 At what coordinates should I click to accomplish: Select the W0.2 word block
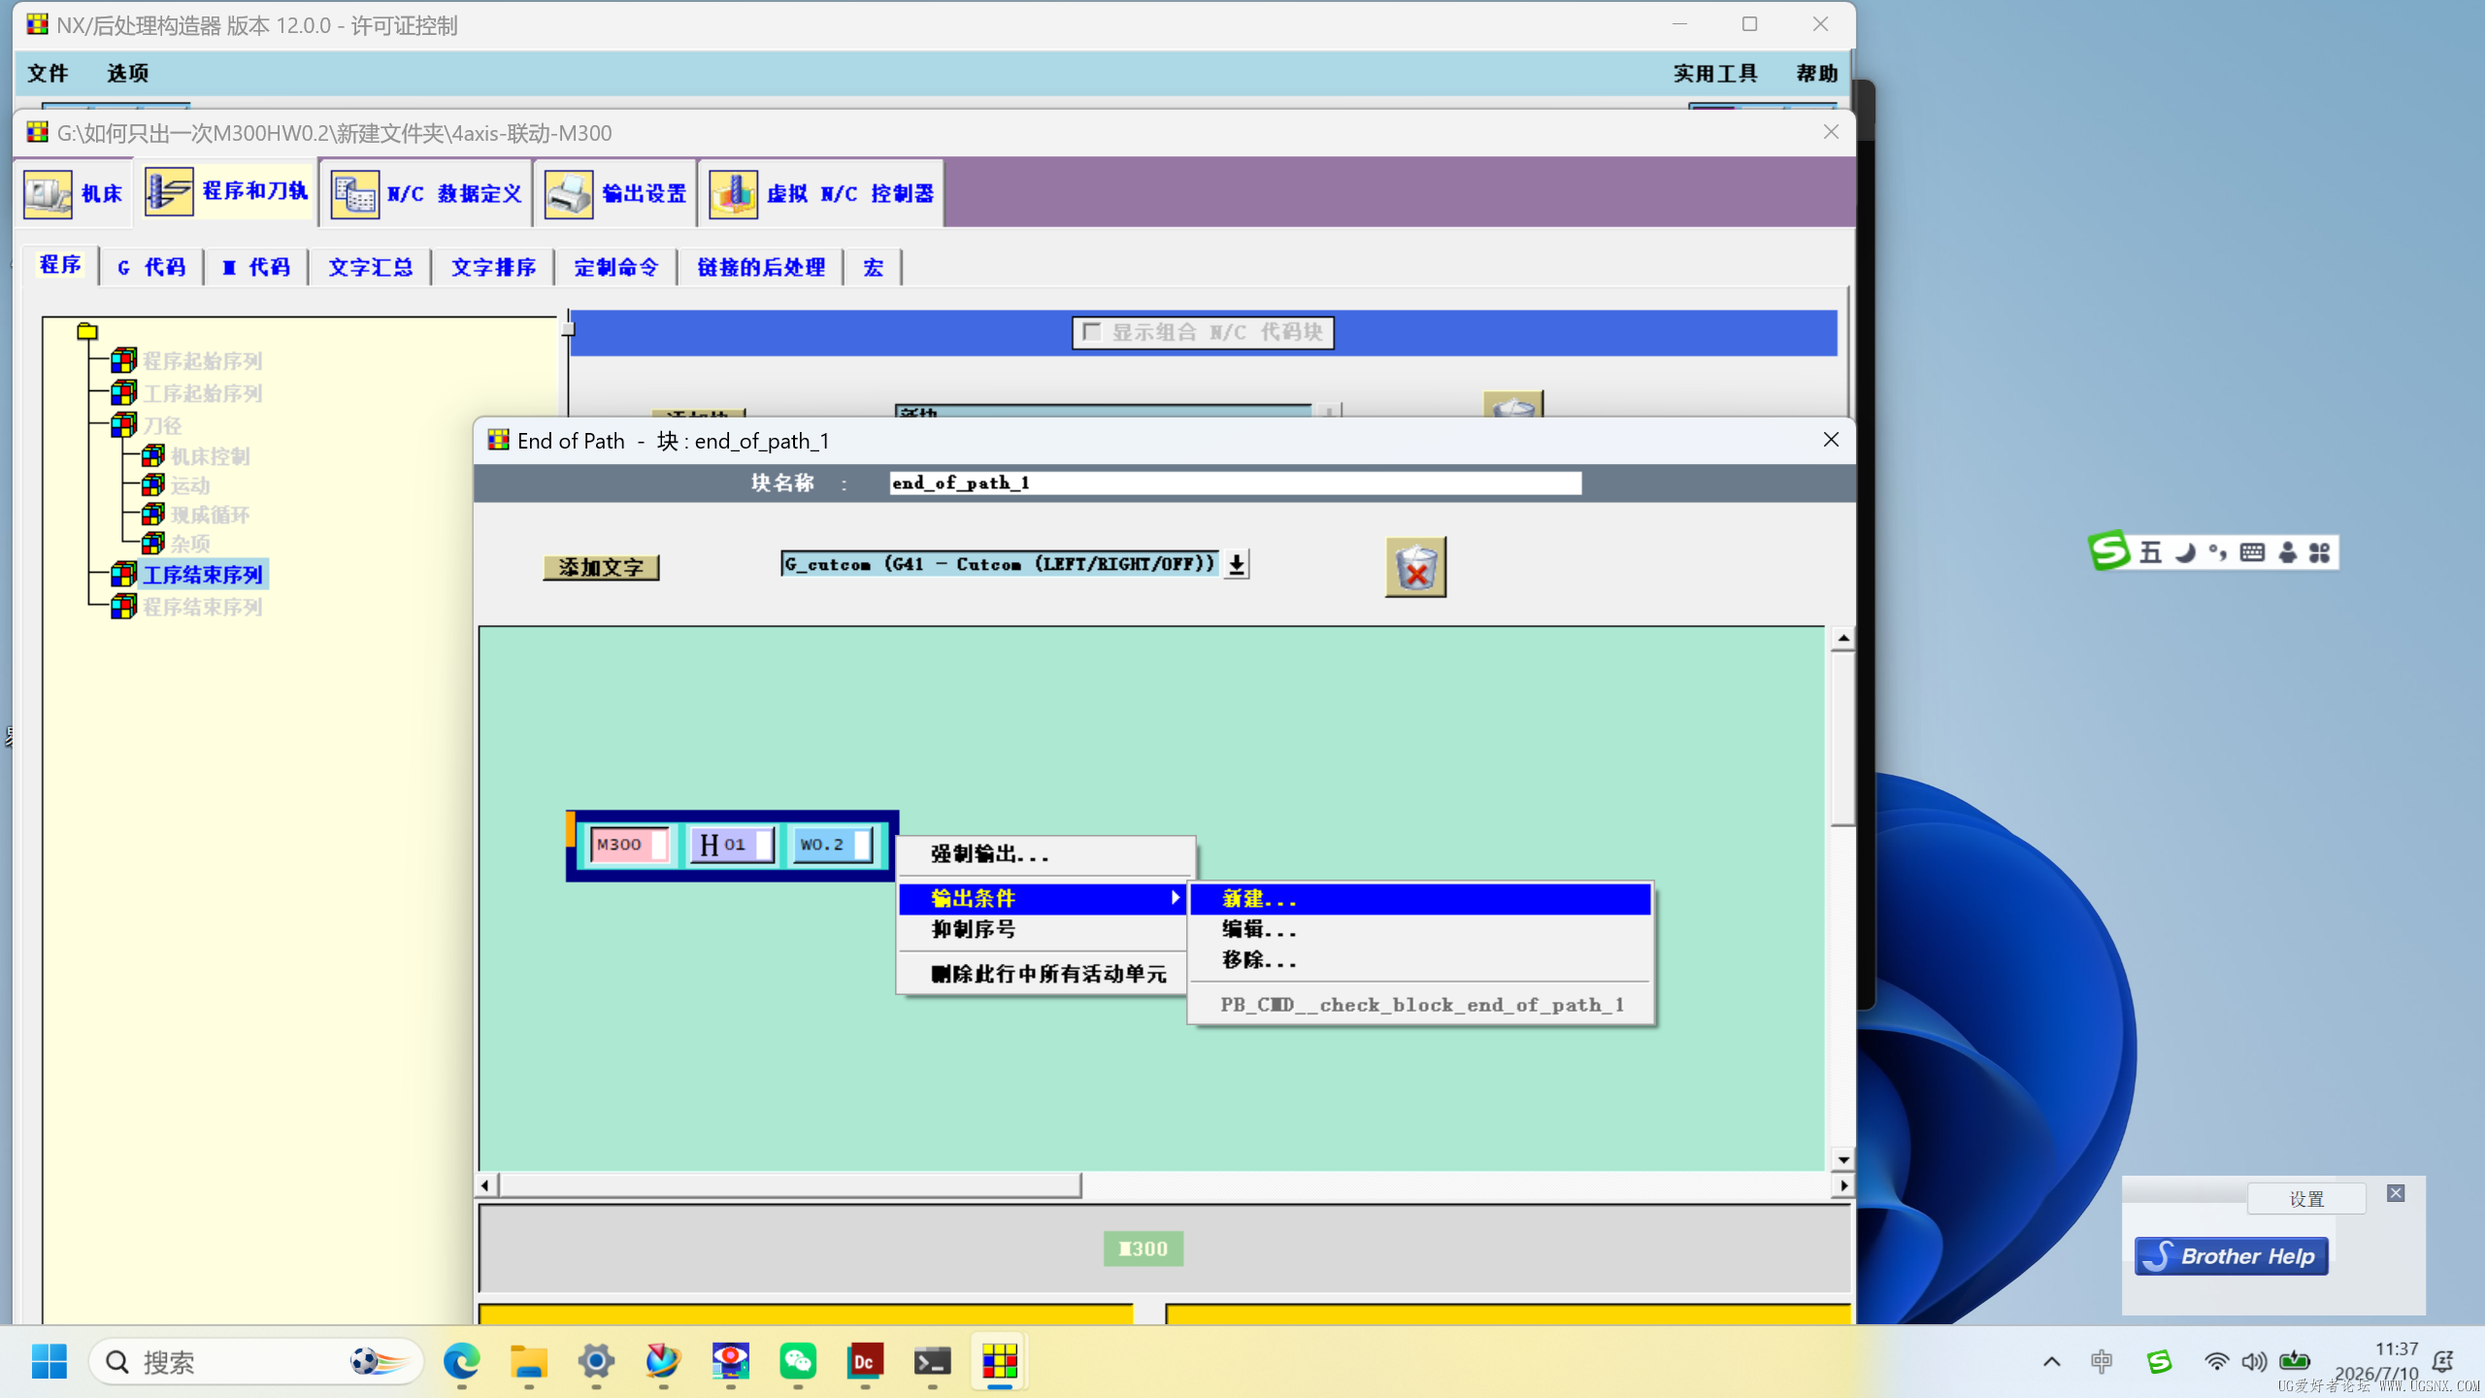pyautogui.click(x=832, y=845)
